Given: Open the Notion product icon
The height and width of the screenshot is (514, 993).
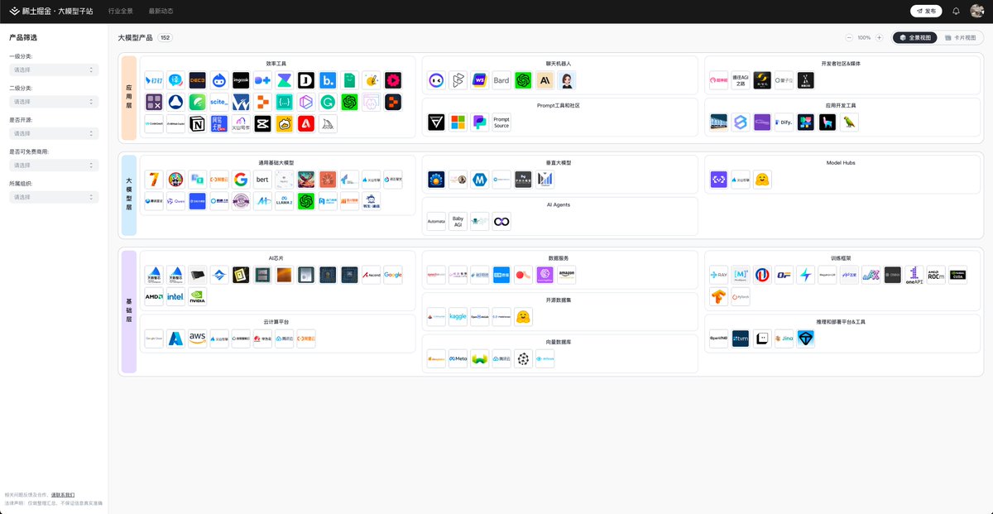Looking at the screenshot, I should 197,124.
